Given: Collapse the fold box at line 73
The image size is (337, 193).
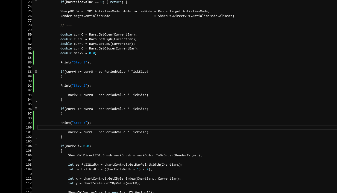Looking at the screenshot, I should coord(36,2).
